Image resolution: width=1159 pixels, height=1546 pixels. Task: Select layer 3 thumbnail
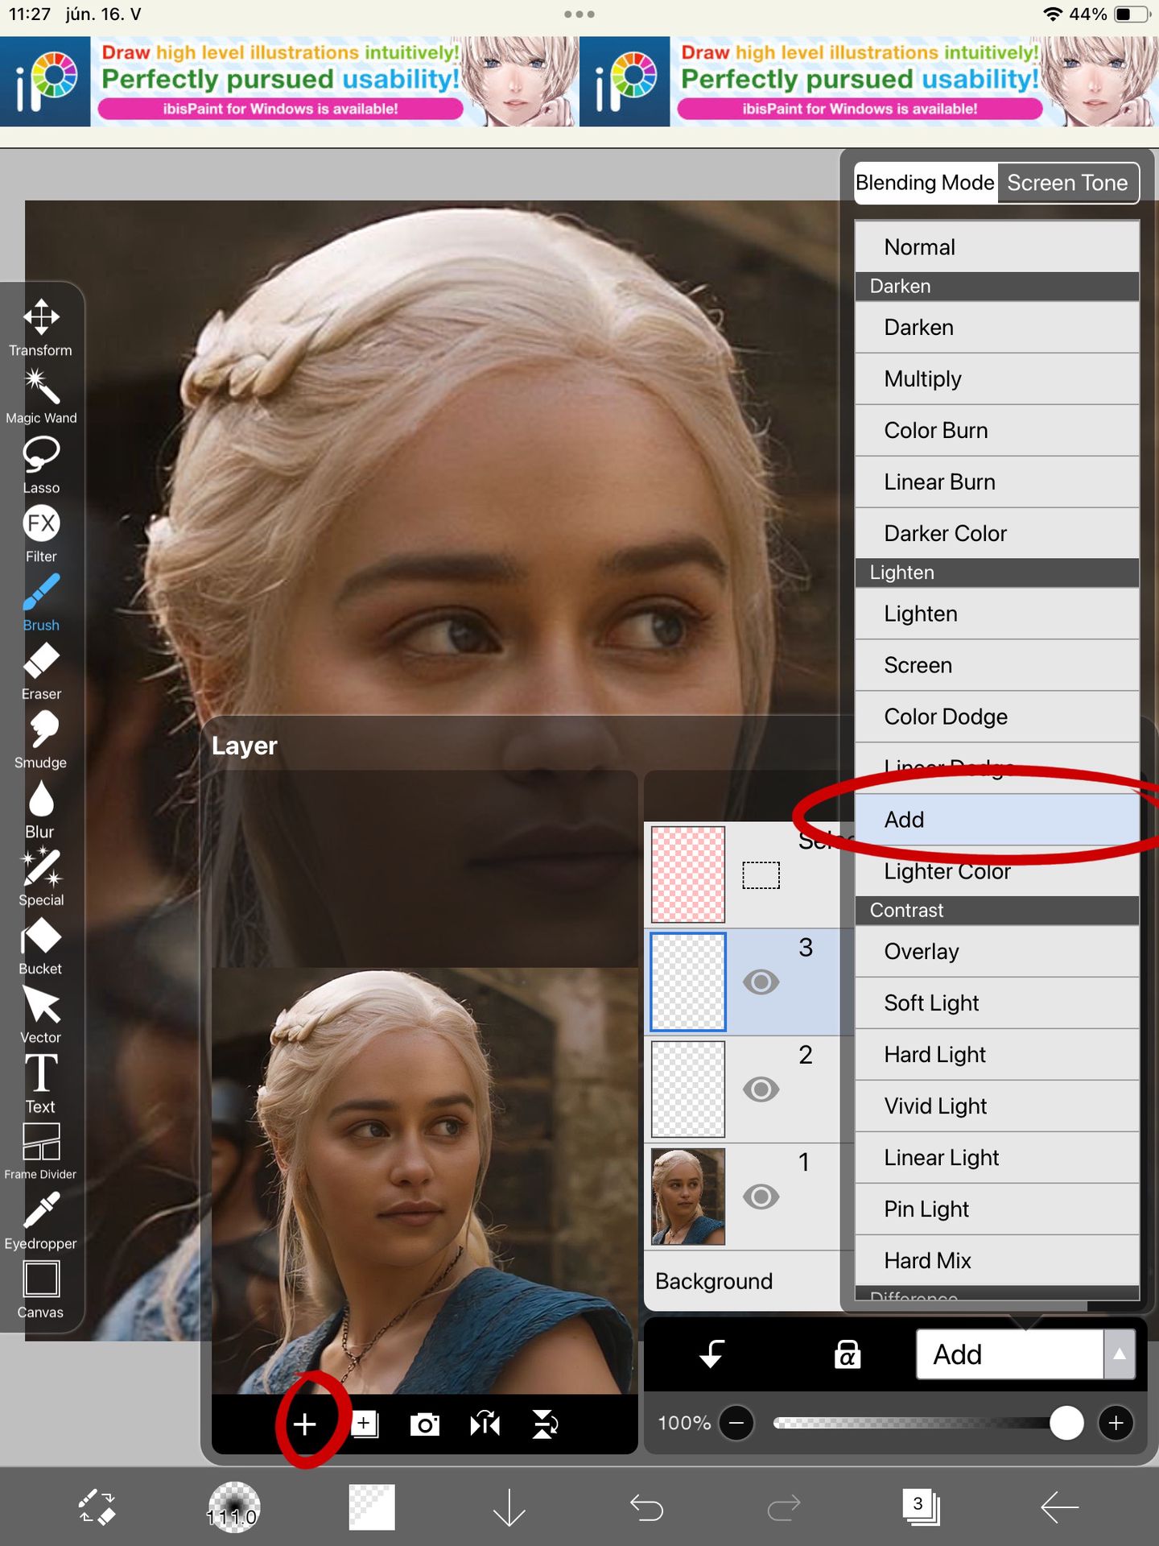click(x=688, y=982)
